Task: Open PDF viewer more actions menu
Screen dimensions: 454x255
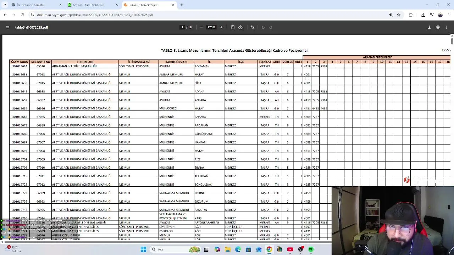Action: point(447,27)
